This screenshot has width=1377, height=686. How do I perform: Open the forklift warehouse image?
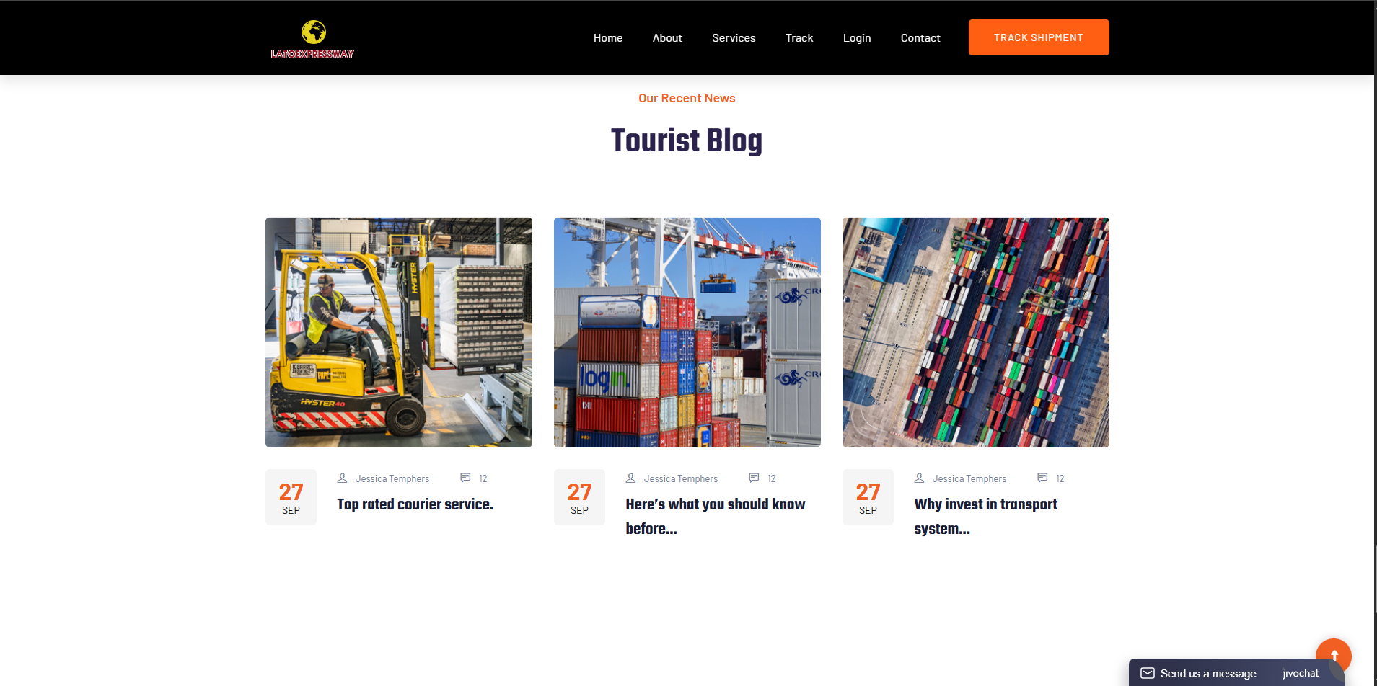pyautogui.click(x=399, y=332)
